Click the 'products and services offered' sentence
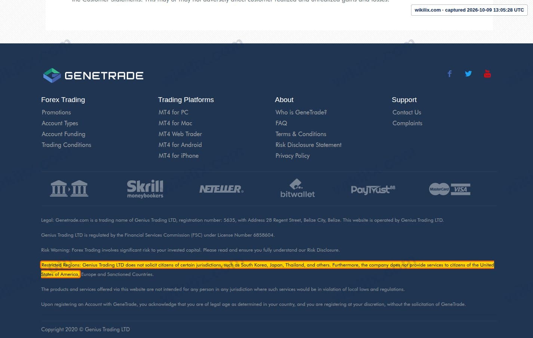The width and height of the screenshot is (533, 338). [223, 289]
